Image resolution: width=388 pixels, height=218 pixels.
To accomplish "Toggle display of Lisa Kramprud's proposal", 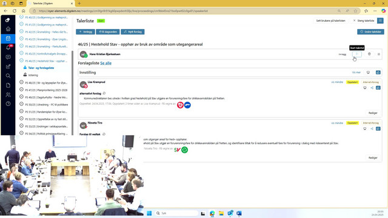I will [x=365, y=88].
